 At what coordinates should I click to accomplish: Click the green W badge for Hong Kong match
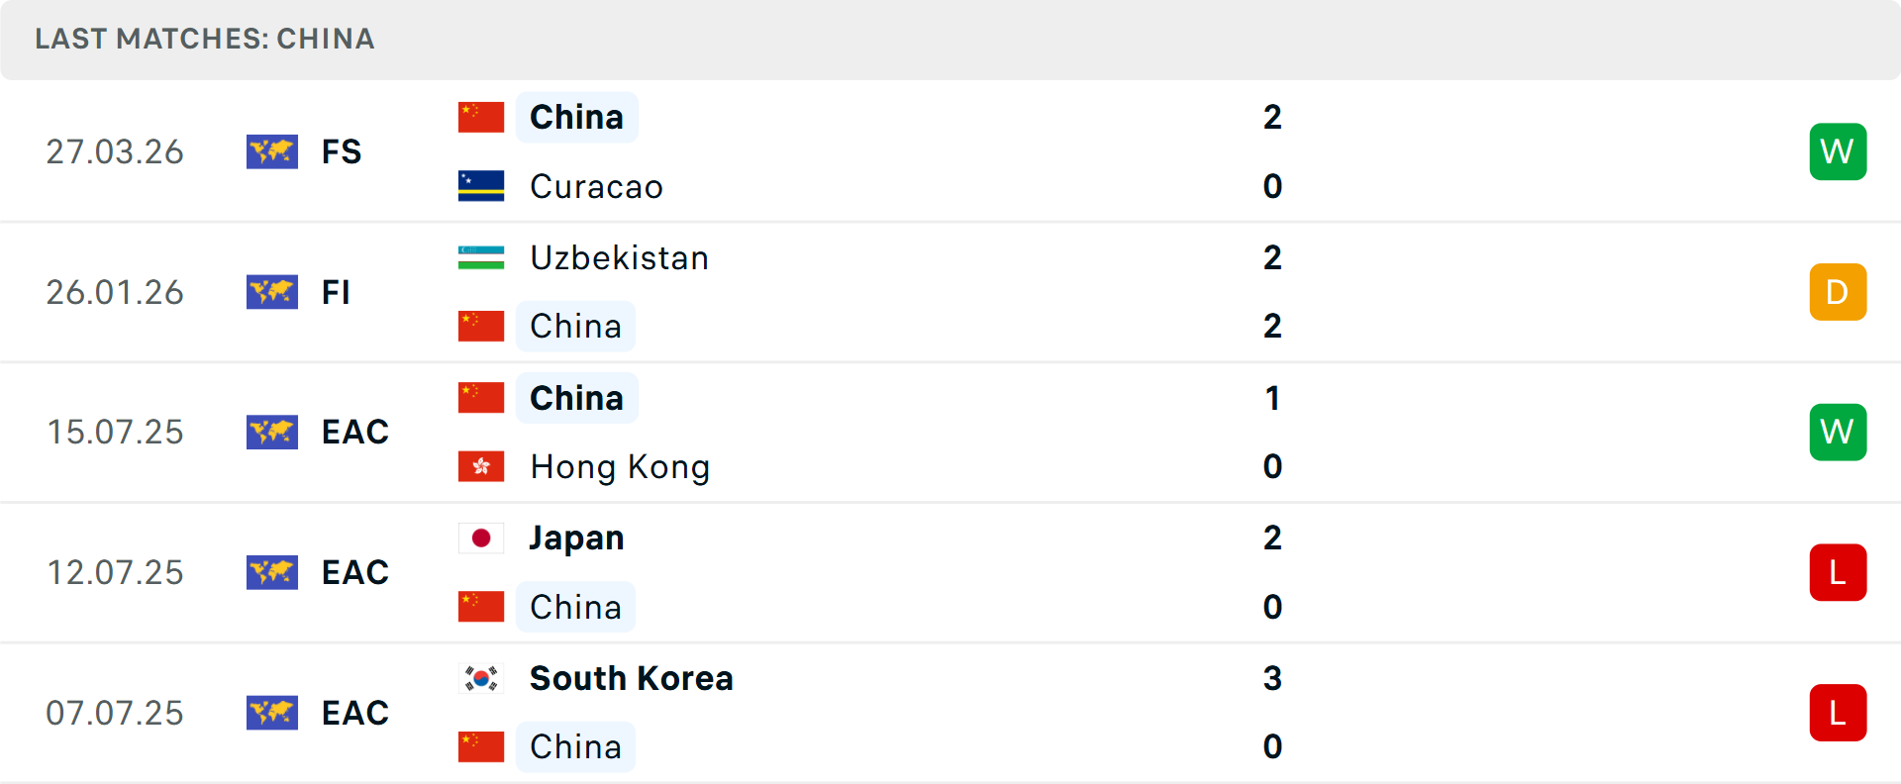(1838, 432)
